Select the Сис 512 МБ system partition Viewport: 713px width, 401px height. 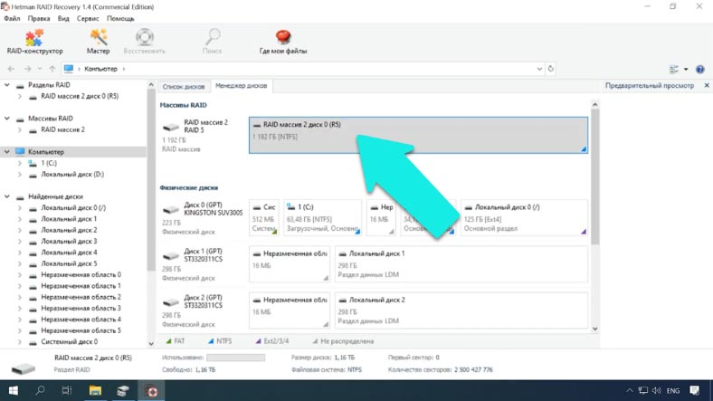tap(263, 218)
